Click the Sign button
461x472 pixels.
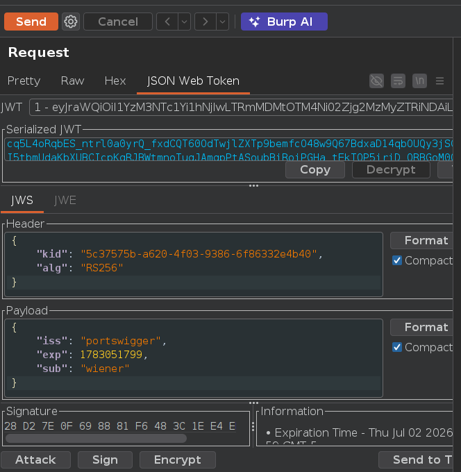click(x=105, y=460)
